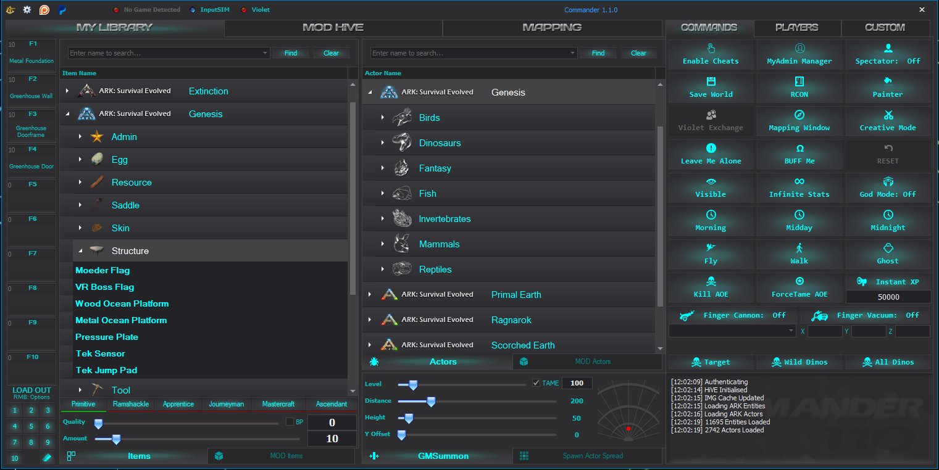Click Find next to actor search
939x470 pixels.
[x=598, y=53]
